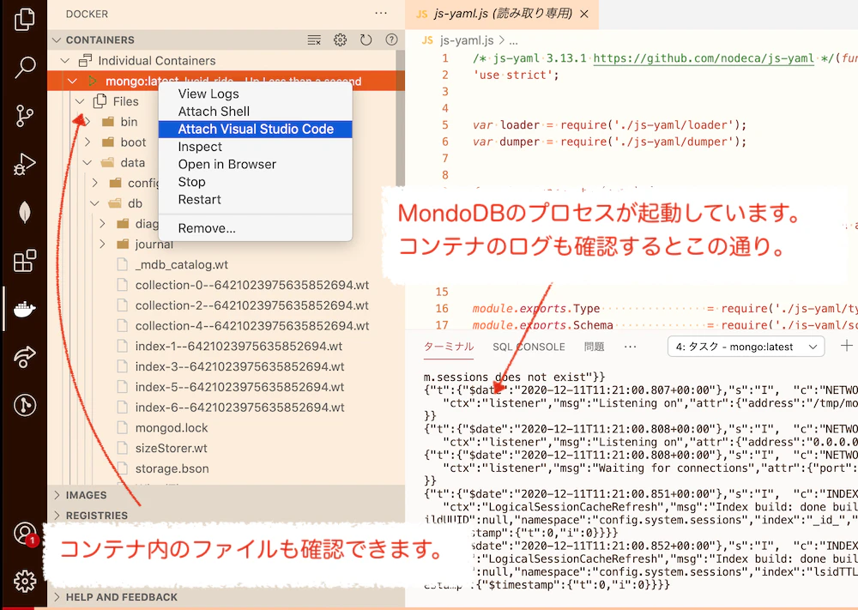
Task: Open the Explorer view in activity bar
Action: [25, 19]
